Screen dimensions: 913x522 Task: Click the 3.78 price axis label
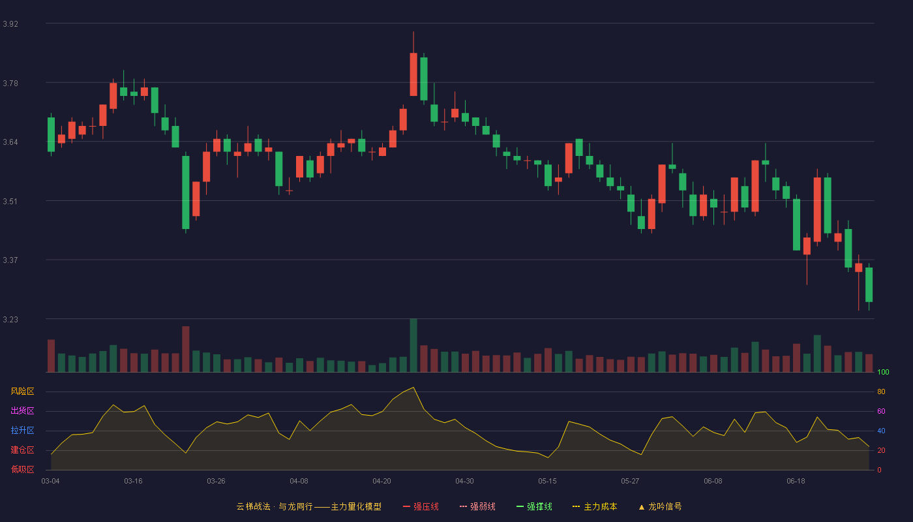point(10,84)
